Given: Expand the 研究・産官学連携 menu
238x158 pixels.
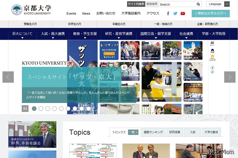Looking at the screenshot, I should tap(119, 34).
